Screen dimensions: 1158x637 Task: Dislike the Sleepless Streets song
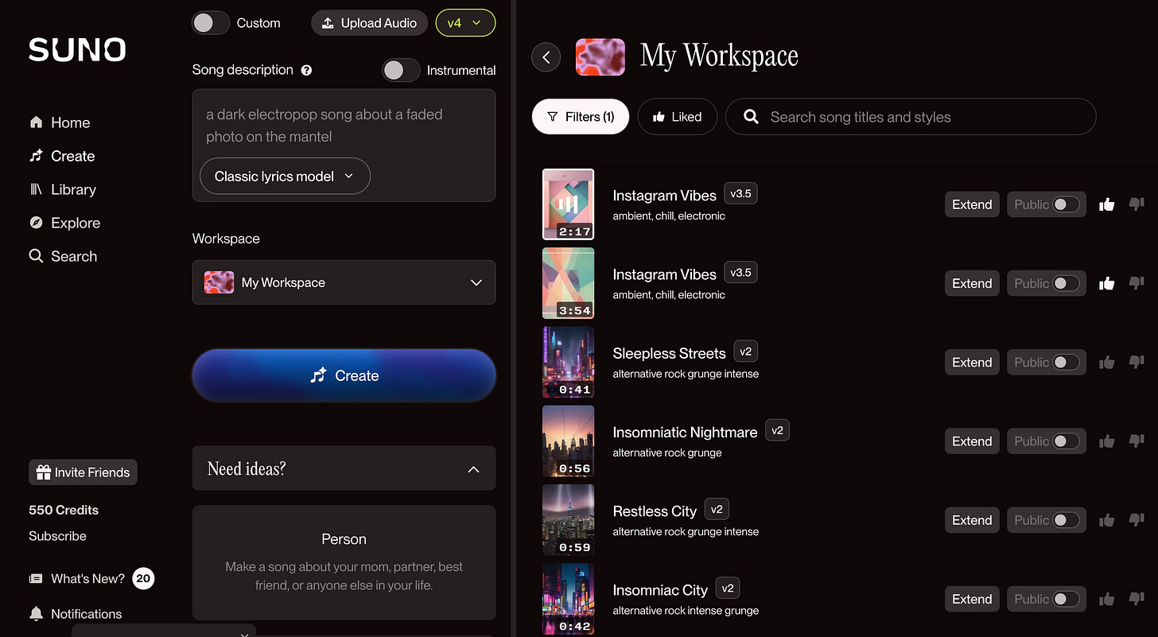(1137, 362)
